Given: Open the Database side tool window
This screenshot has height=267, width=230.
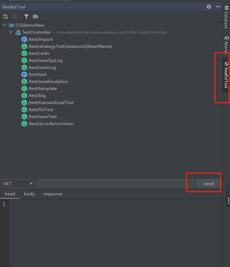Looking at the screenshot, I should pos(226,17).
